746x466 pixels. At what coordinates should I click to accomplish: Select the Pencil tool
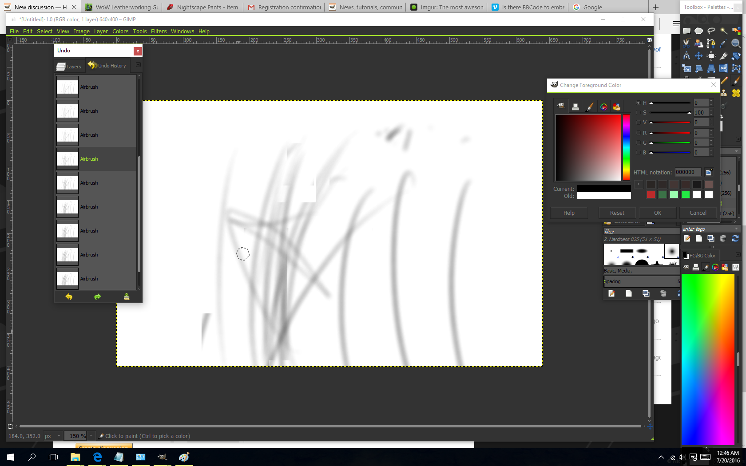click(x=724, y=80)
